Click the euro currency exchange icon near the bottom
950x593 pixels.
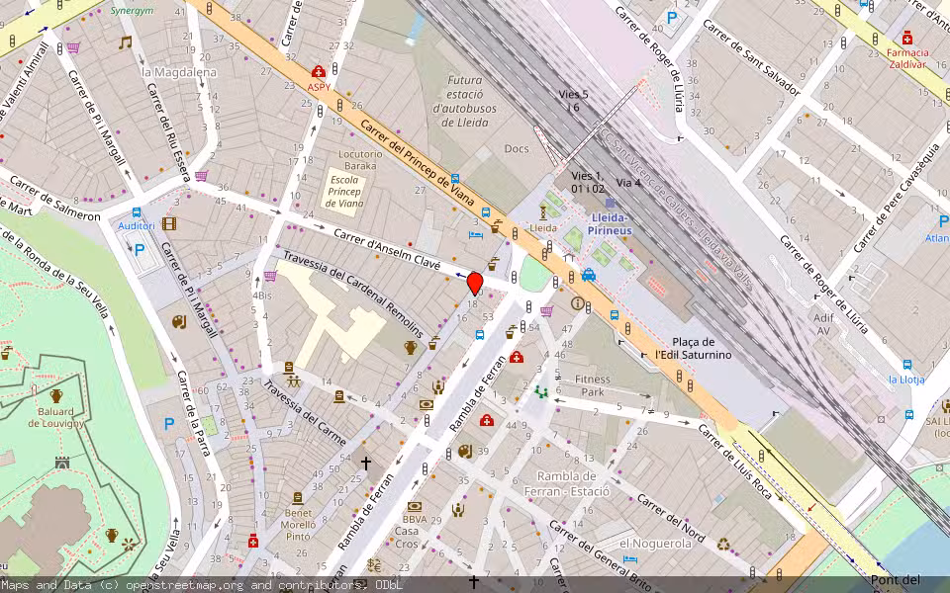point(374,564)
